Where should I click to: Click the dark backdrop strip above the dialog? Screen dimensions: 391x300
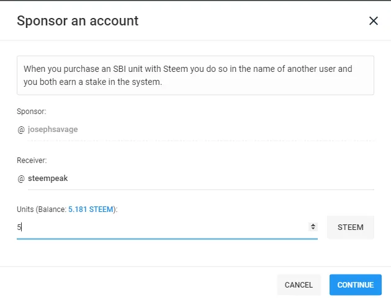click(x=195, y=1)
